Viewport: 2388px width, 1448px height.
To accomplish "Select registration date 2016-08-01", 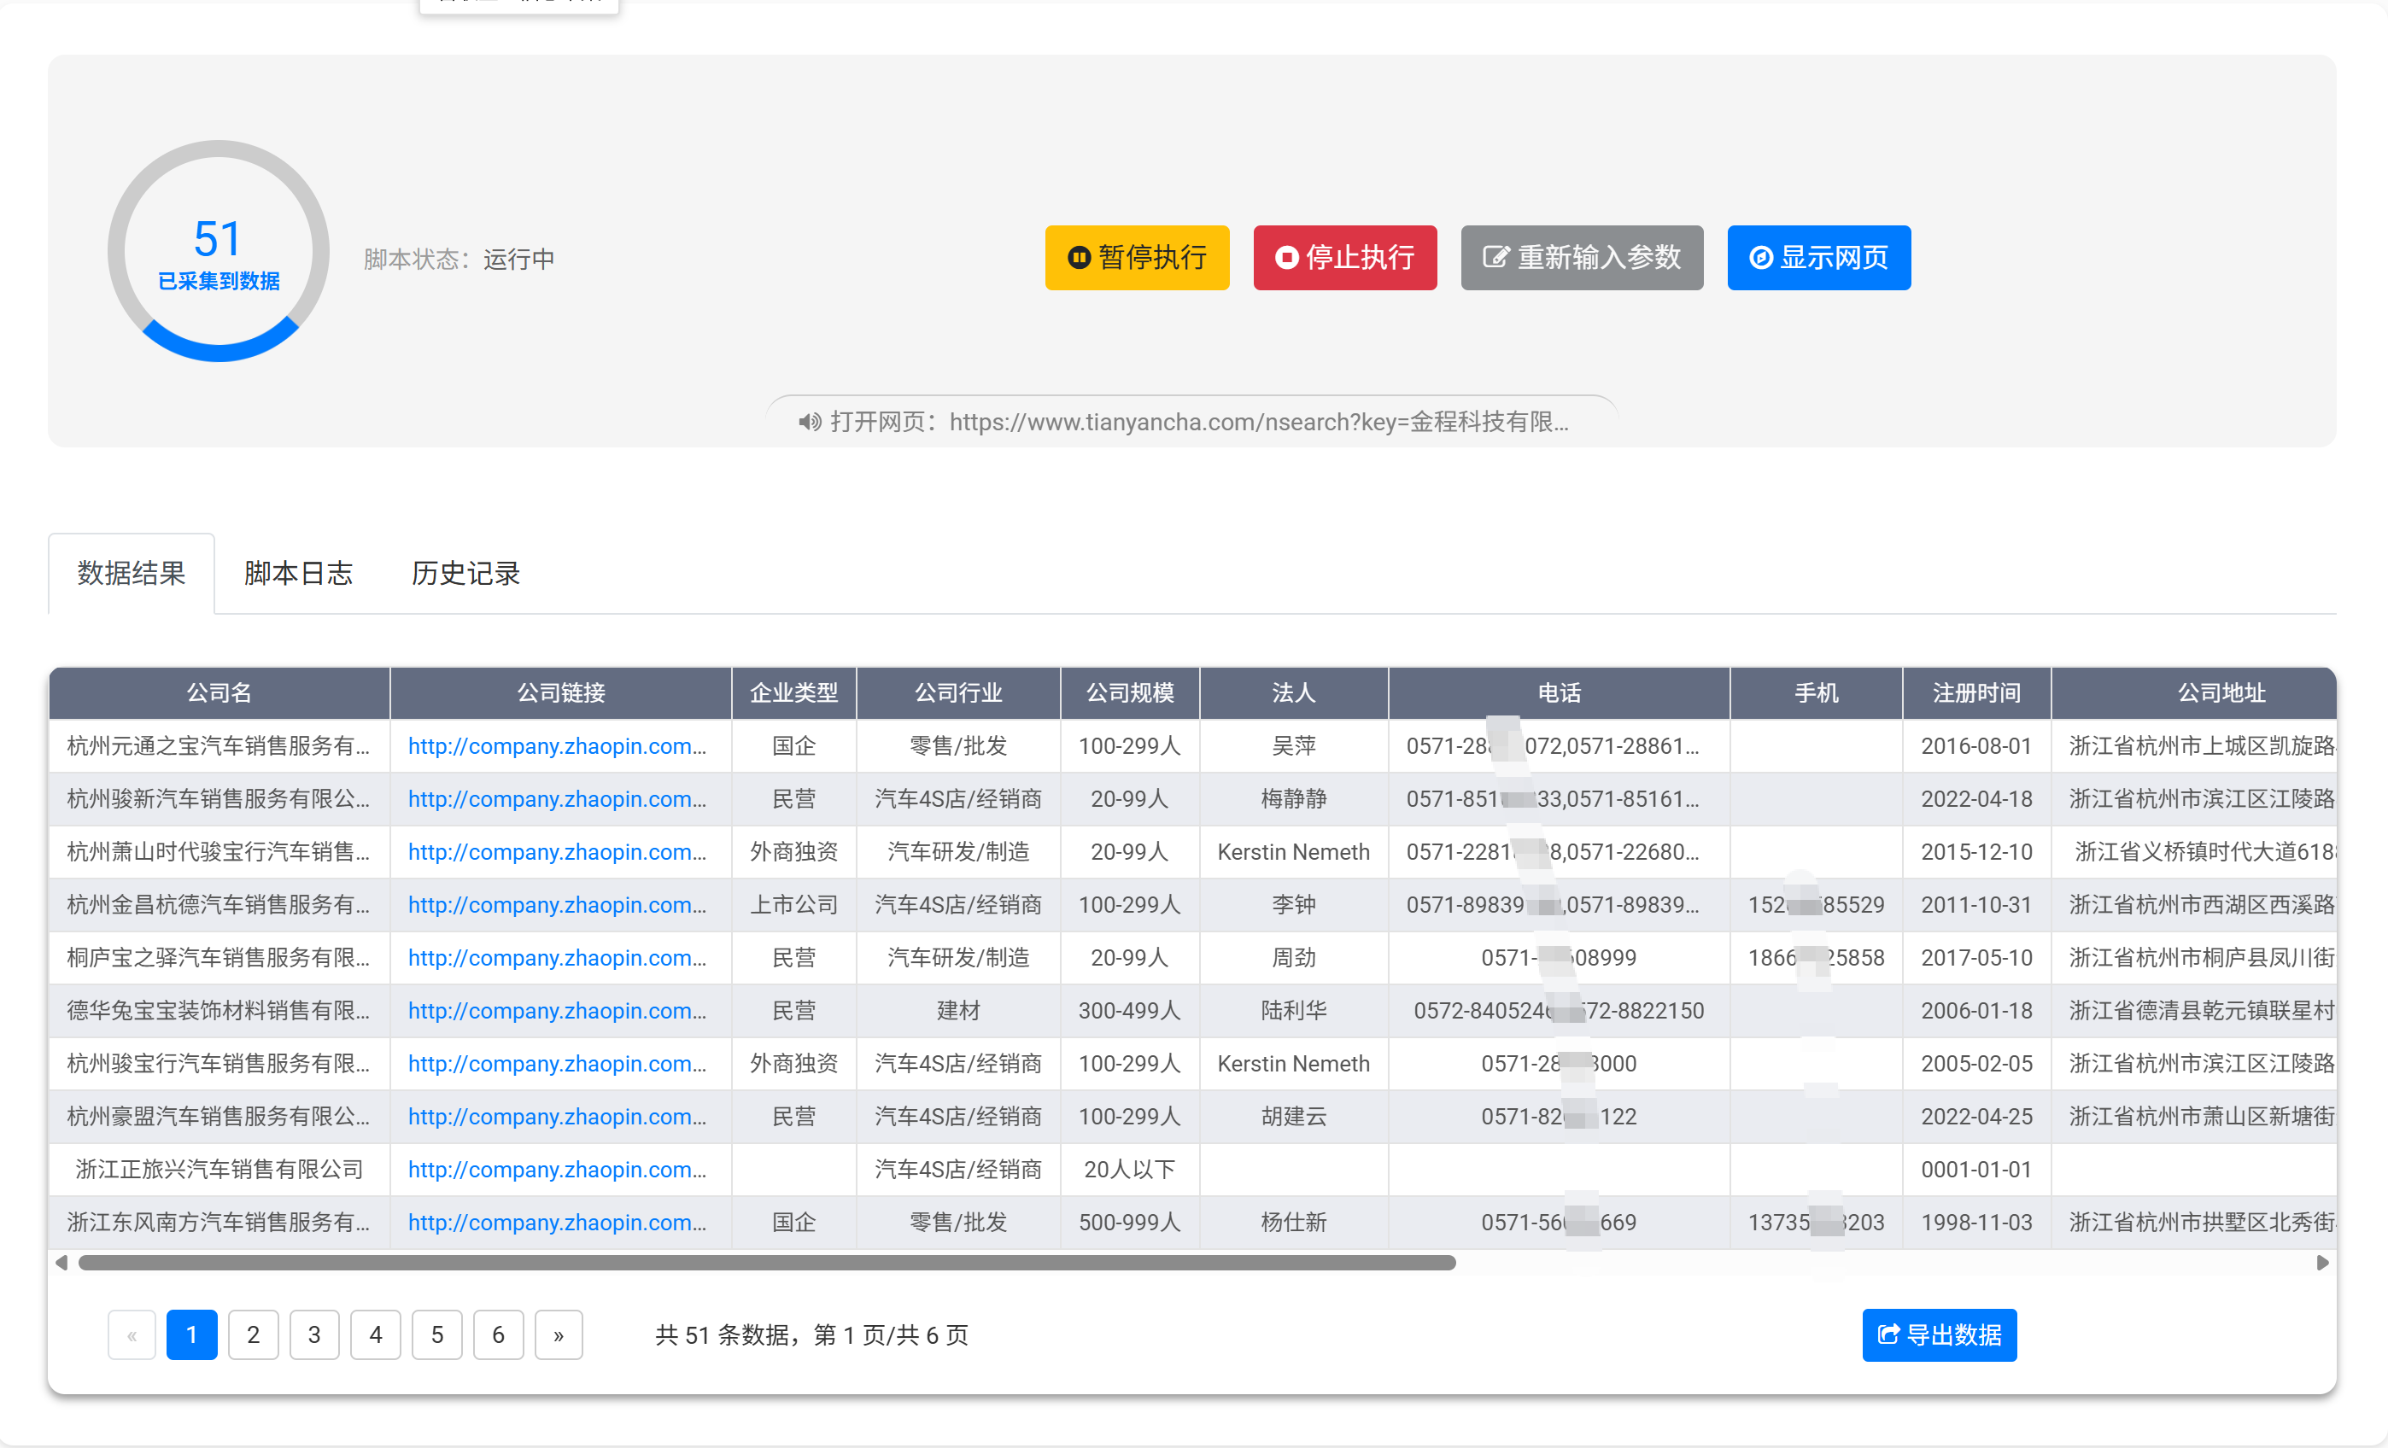I will pyautogui.click(x=1976, y=746).
